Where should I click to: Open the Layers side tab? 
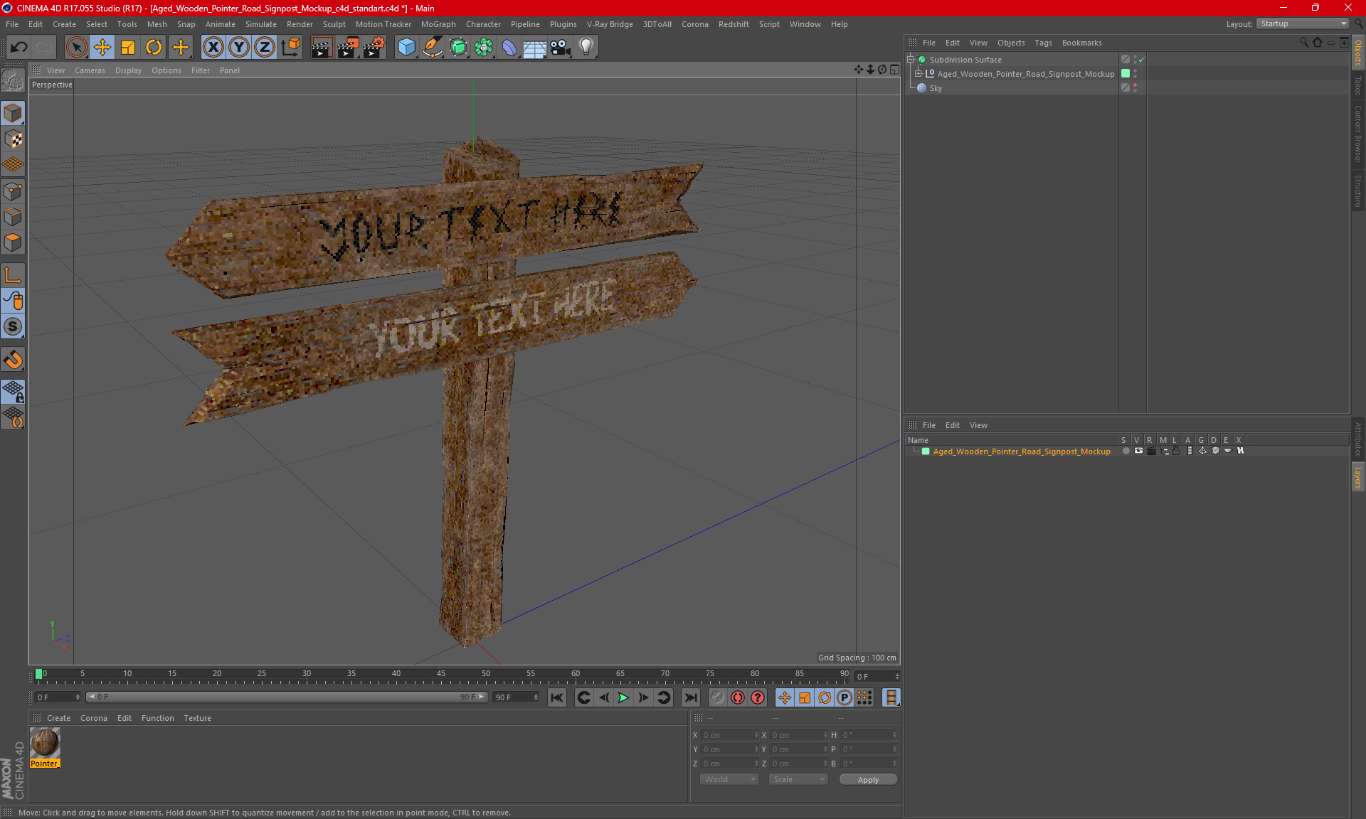point(1357,477)
